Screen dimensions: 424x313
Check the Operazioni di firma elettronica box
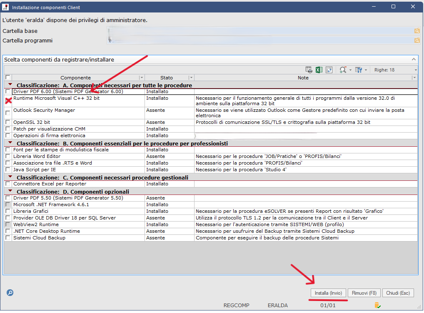coord(8,136)
